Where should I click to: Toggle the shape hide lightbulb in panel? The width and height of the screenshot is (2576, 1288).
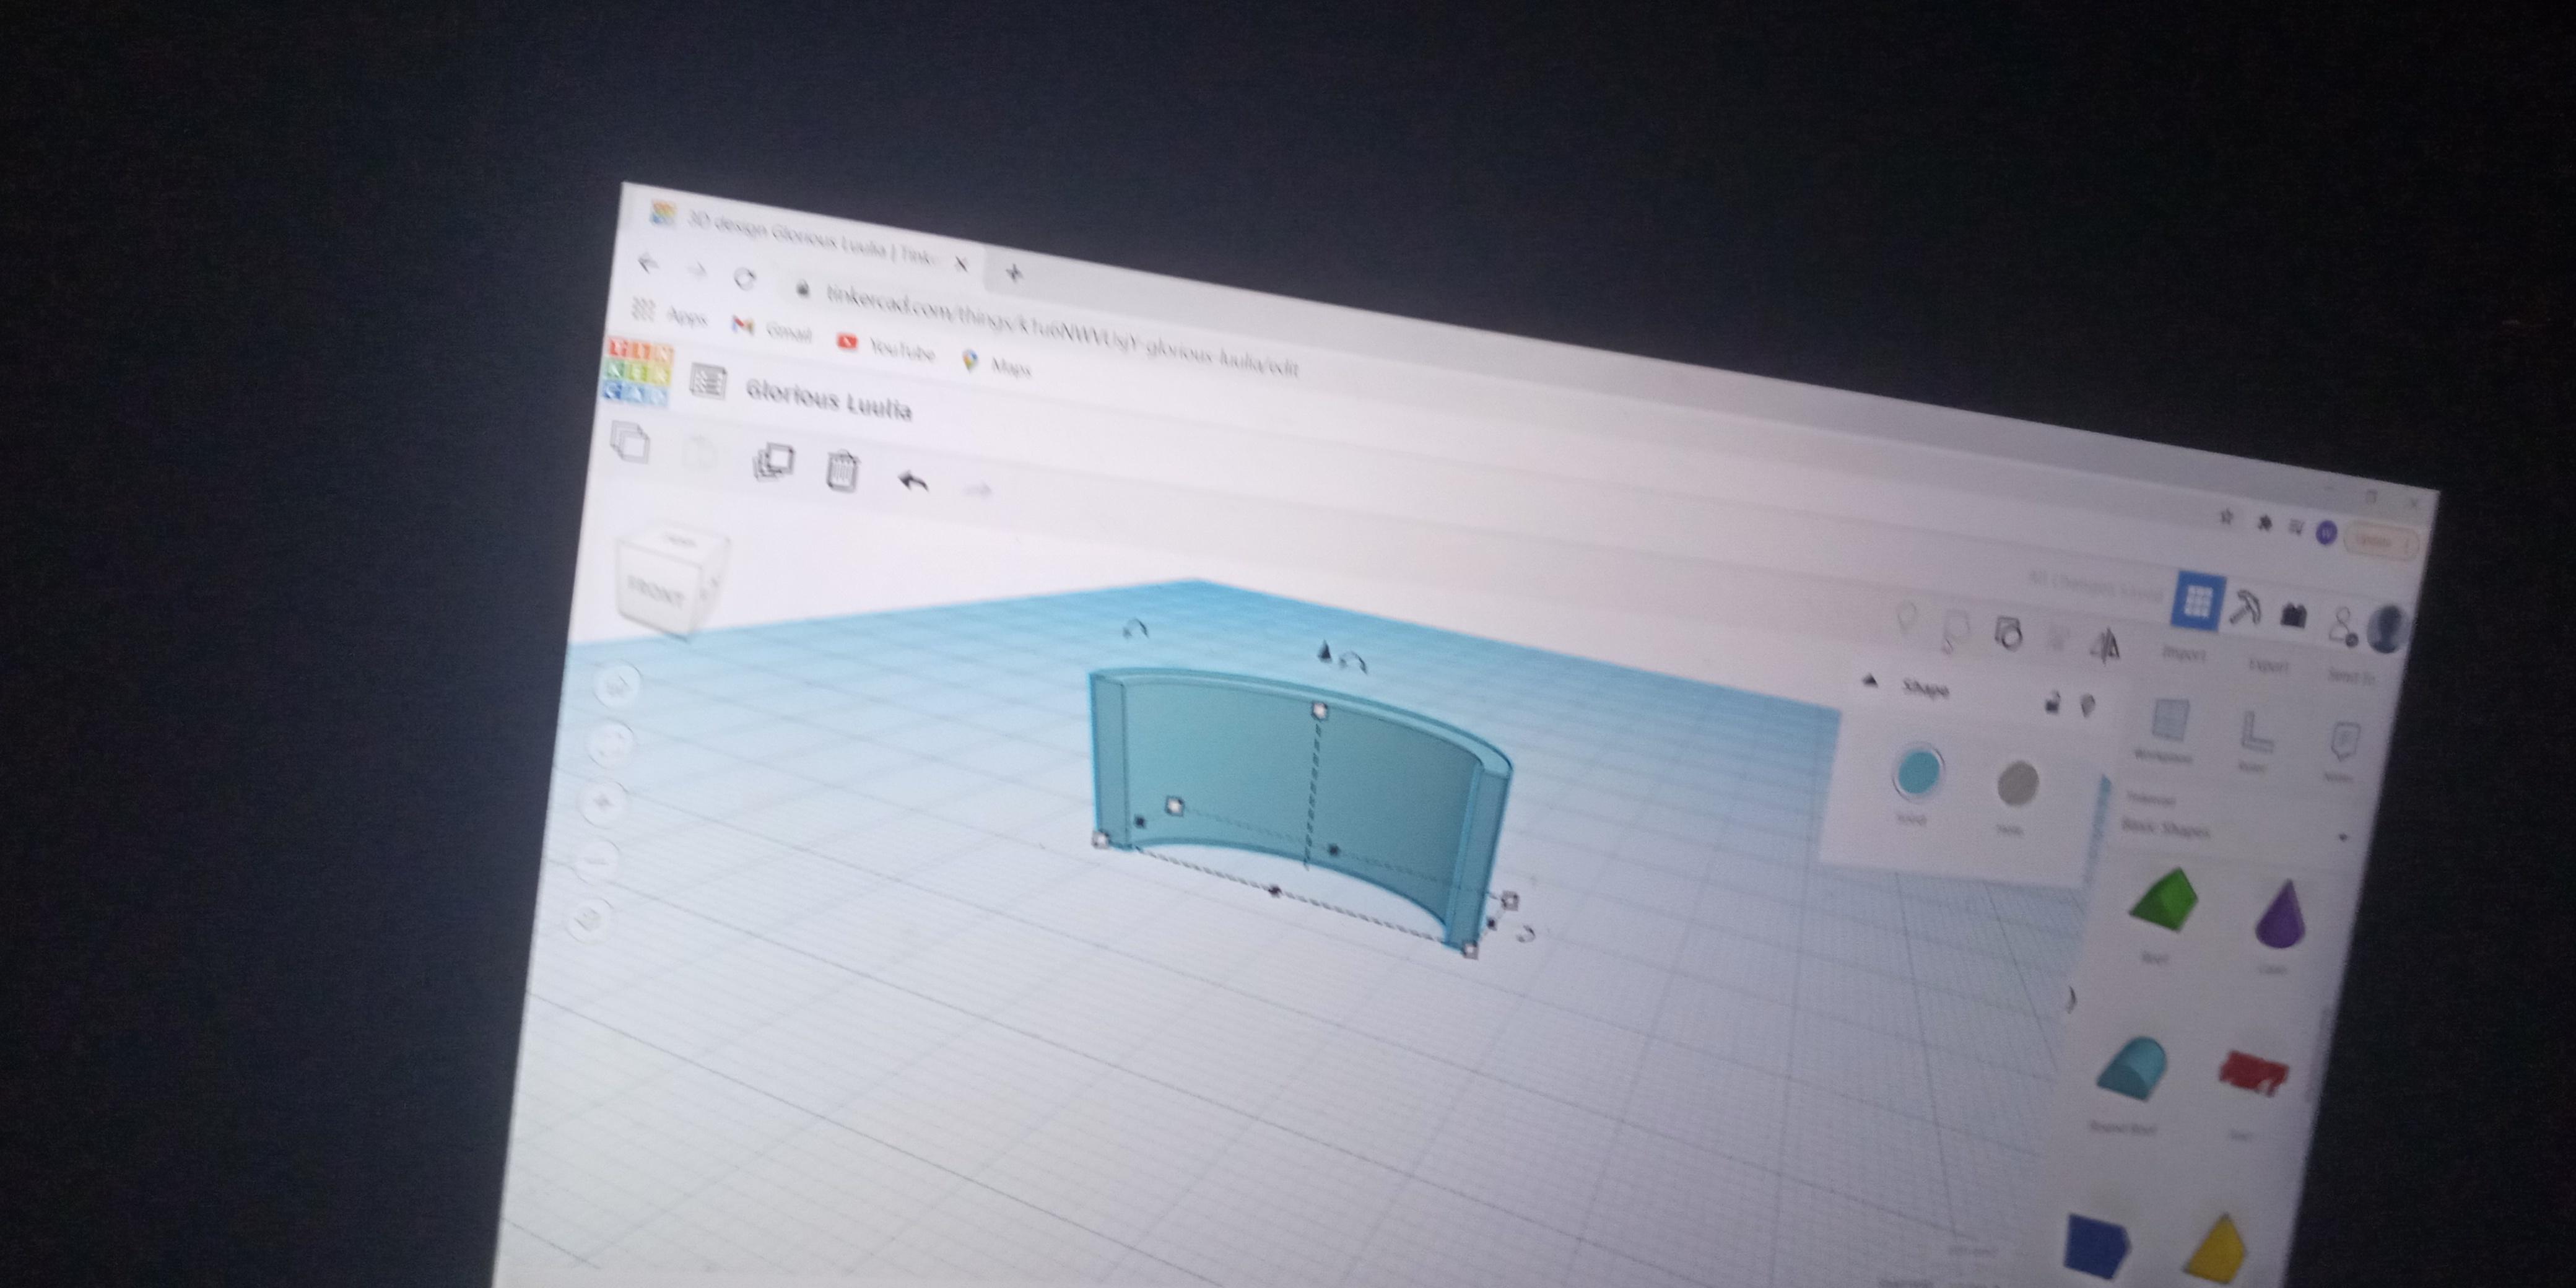2087,706
